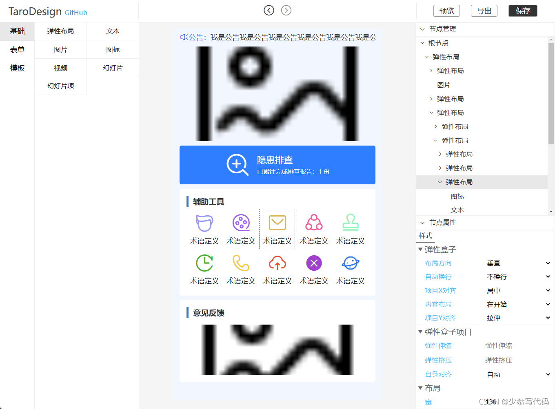Image resolution: width=555 pixels, height=409 pixels.
Task: Pick the 弹性布局 component
Action: (x=60, y=31)
